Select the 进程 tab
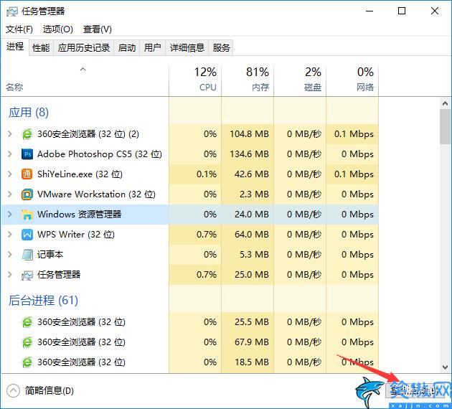Screen dimensions: 452x409 coord(15,47)
